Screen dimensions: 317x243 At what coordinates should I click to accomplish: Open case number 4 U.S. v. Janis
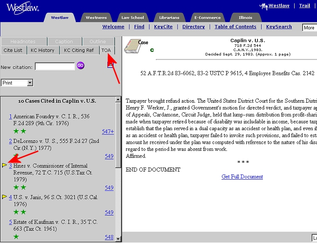click(x=11, y=197)
